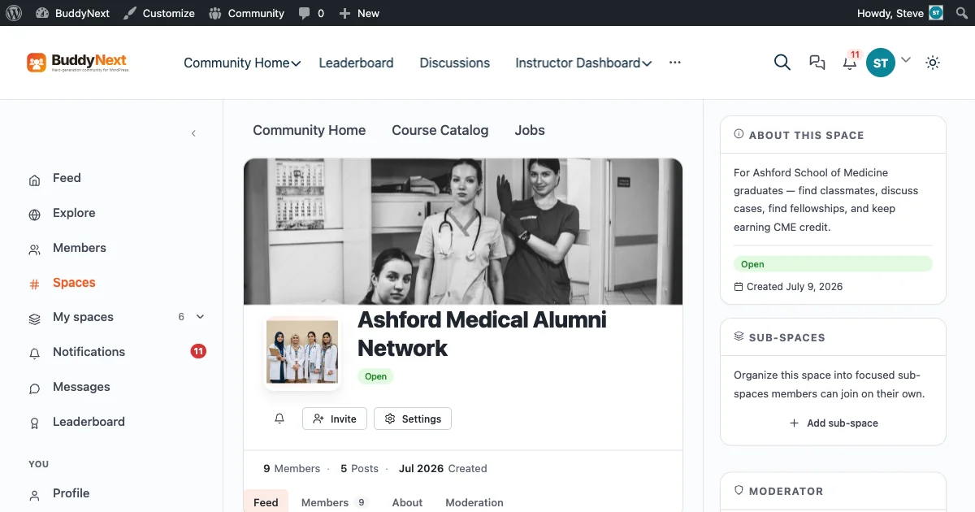
Task: Click the Invite button
Action: coord(335,419)
